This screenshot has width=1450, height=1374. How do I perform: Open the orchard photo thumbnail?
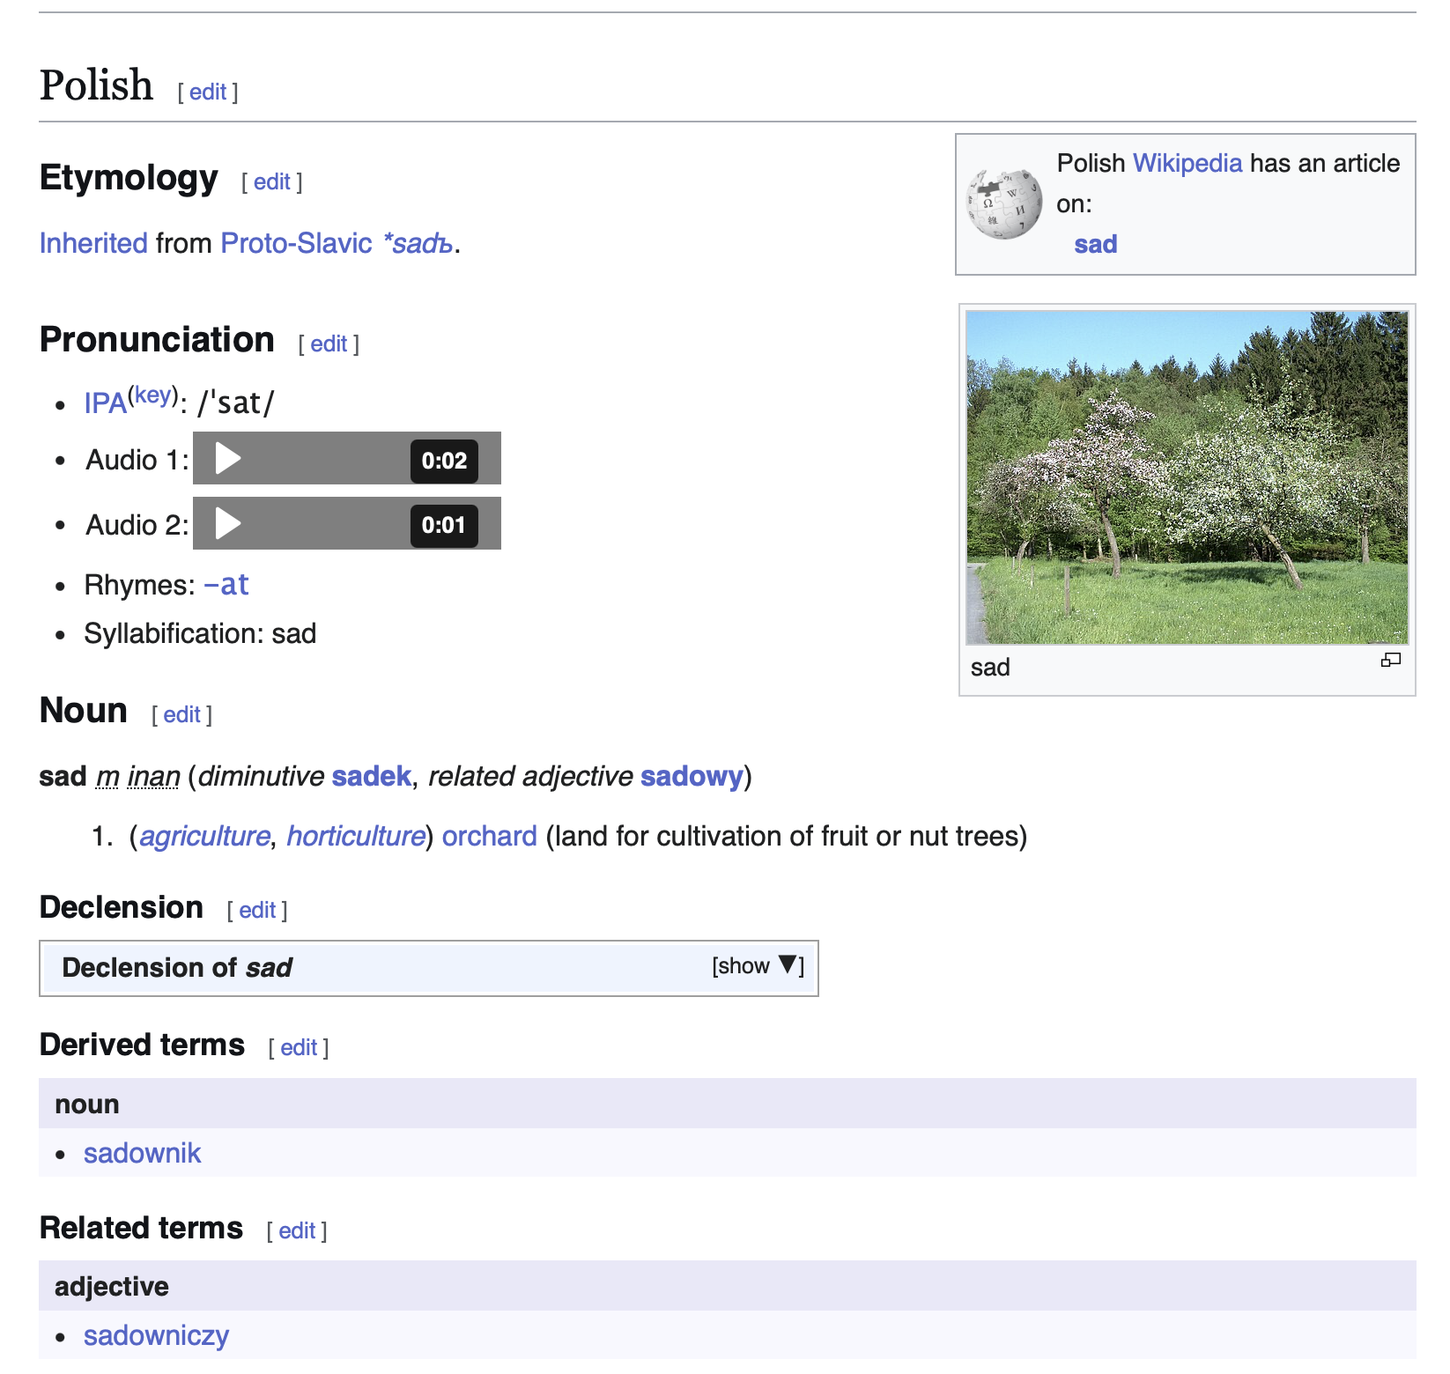coord(1187,477)
